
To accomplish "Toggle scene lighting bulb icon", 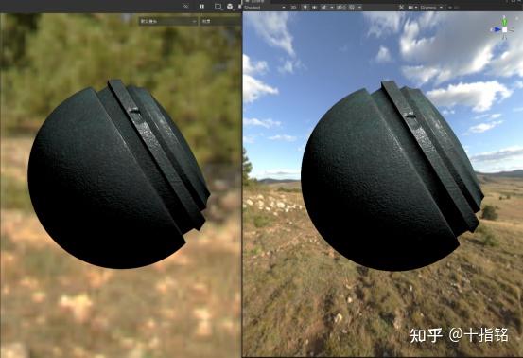I will click(x=305, y=8).
